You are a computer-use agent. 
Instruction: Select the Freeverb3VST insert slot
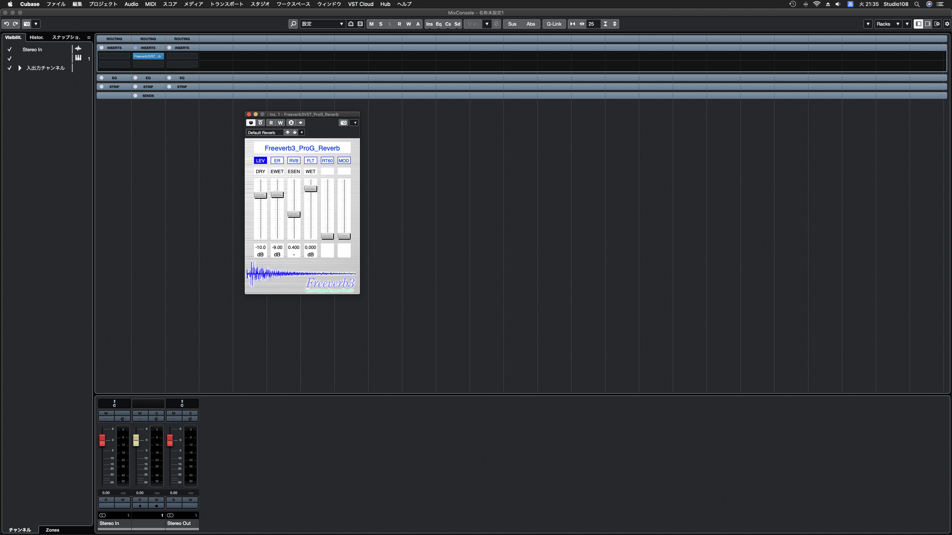coord(148,56)
